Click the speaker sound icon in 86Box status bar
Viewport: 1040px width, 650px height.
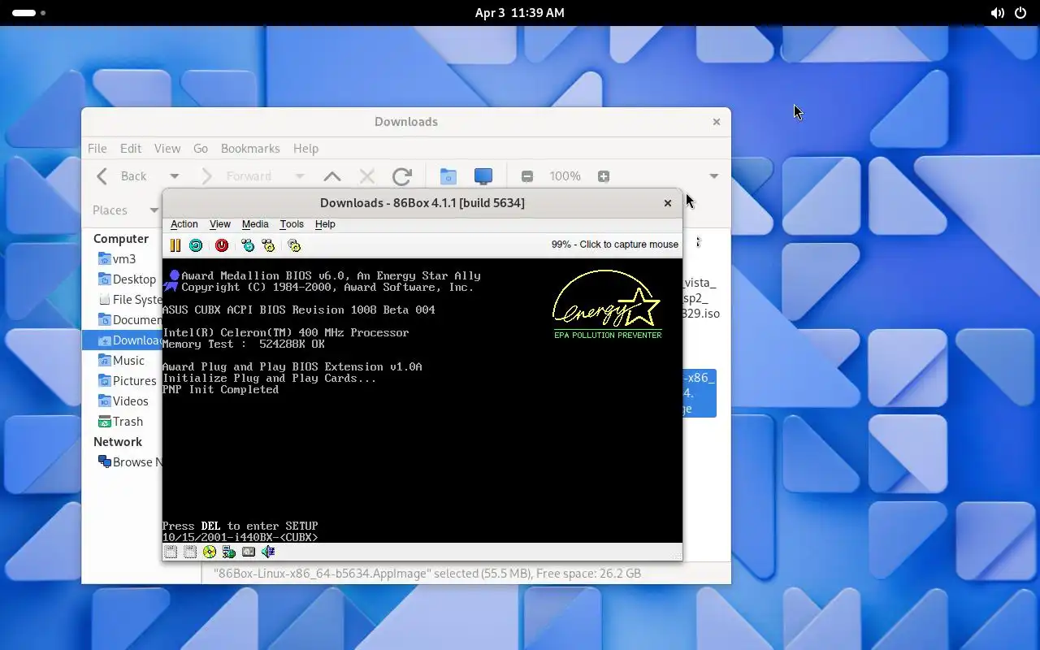[268, 552]
